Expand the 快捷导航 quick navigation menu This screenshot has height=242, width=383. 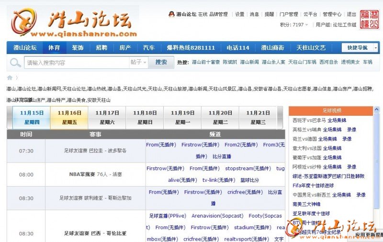pos(360,48)
